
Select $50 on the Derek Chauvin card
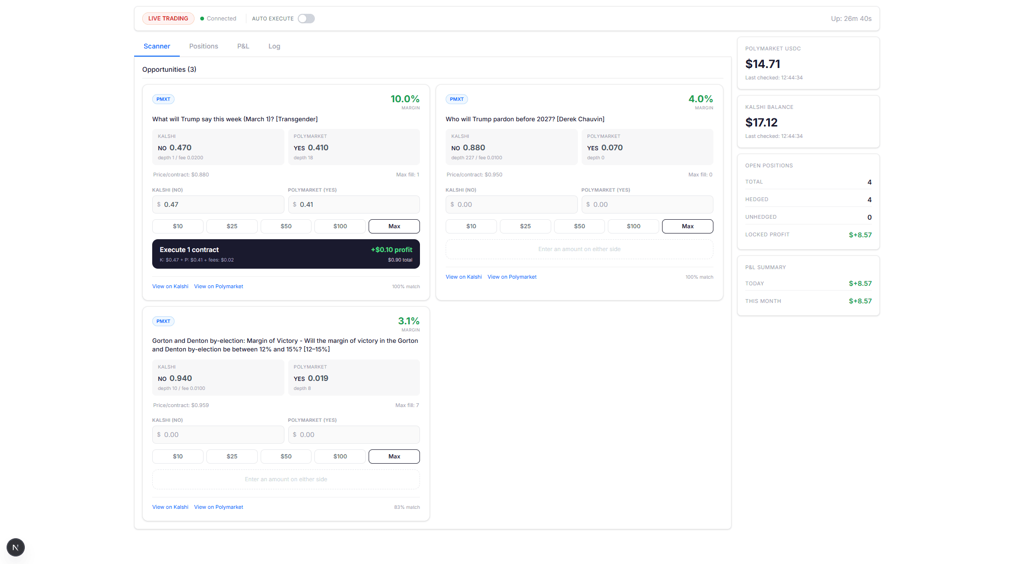pos(579,226)
